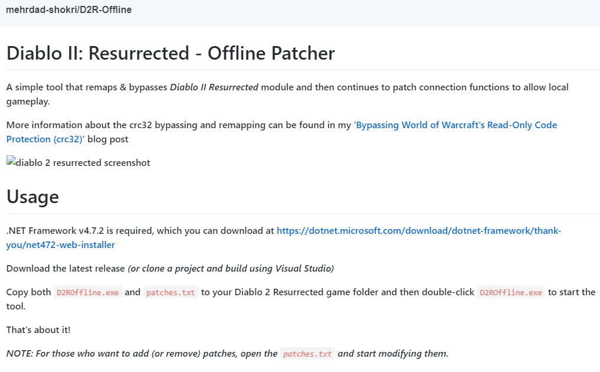Viewport: 600px width, 372px height.
Task: Click the patches.txt code label in the NOTE
Action: 307,354
